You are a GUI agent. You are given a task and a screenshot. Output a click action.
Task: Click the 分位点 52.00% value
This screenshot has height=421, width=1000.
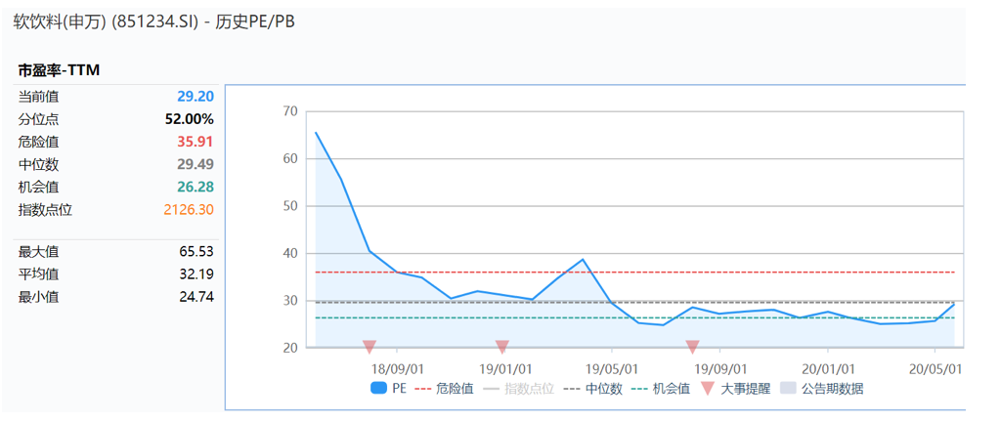(189, 118)
